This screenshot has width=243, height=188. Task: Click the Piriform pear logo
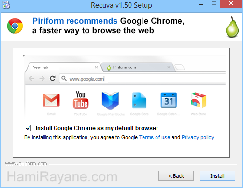tap(232, 27)
